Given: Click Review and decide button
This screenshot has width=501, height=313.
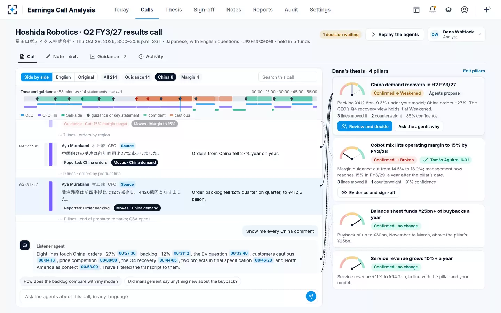Looking at the screenshot, I should 365,126.
